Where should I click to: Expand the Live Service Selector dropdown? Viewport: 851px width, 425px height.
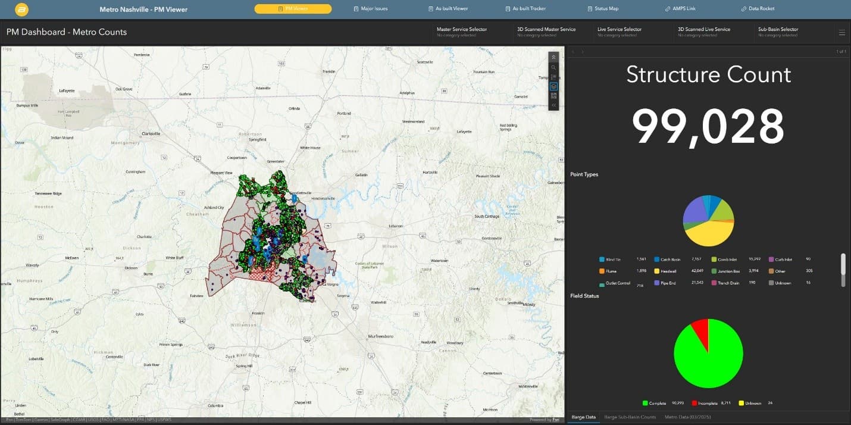click(632, 32)
